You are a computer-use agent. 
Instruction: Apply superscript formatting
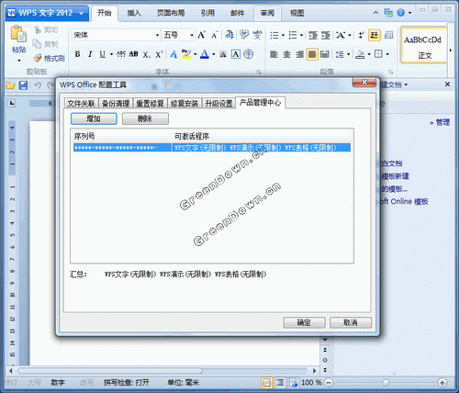pyautogui.click(x=159, y=54)
